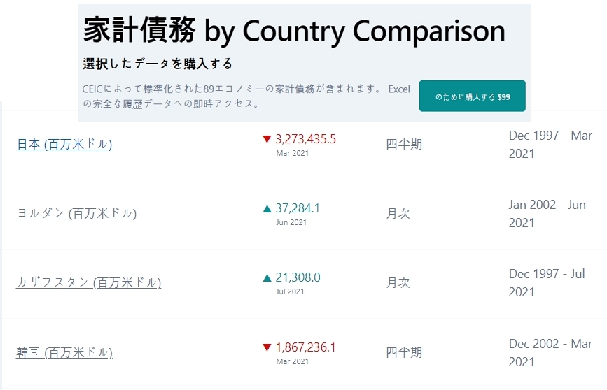This screenshot has width=607, height=390.
Task: Click Korea's value 1,867,236.1
Action: click(306, 347)
